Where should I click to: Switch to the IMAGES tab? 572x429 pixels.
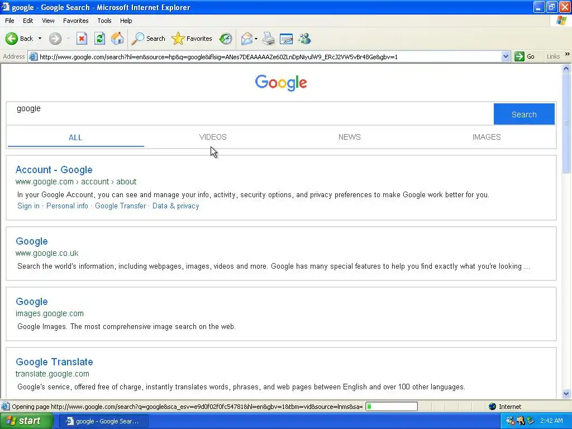point(487,137)
